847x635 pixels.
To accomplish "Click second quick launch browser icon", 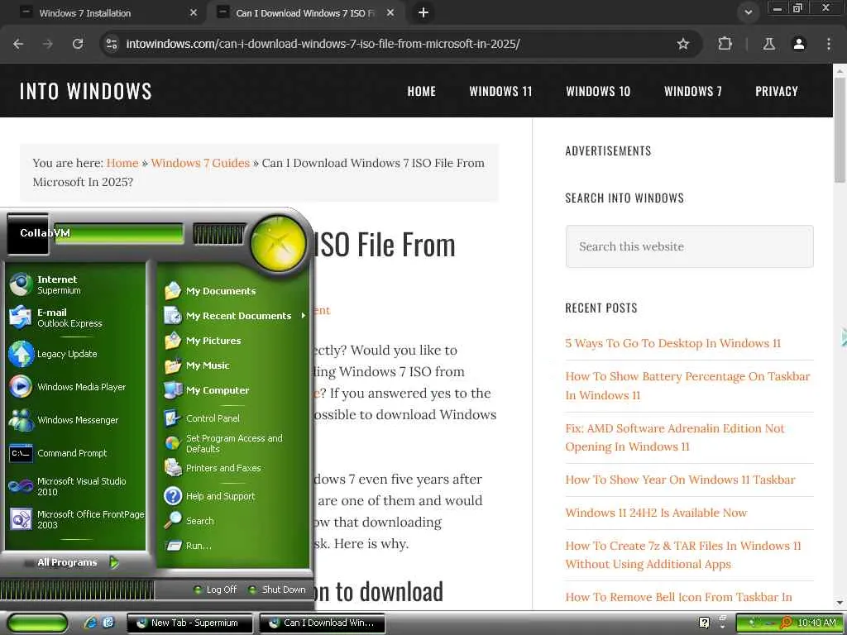I will tap(108, 623).
